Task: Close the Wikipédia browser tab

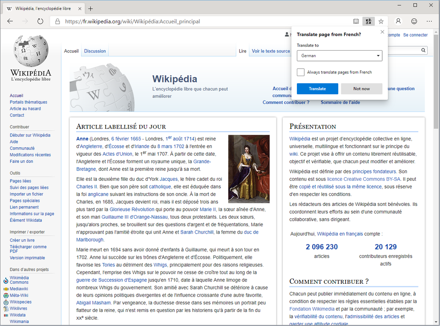Action: coord(80,9)
